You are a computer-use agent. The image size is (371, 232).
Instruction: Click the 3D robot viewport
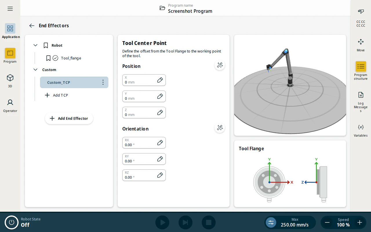click(x=290, y=85)
